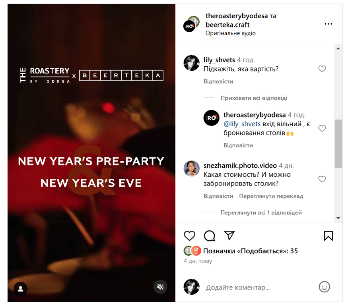Open the three-dot more options menu
The width and height of the screenshot is (348, 305).
tap(328, 24)
